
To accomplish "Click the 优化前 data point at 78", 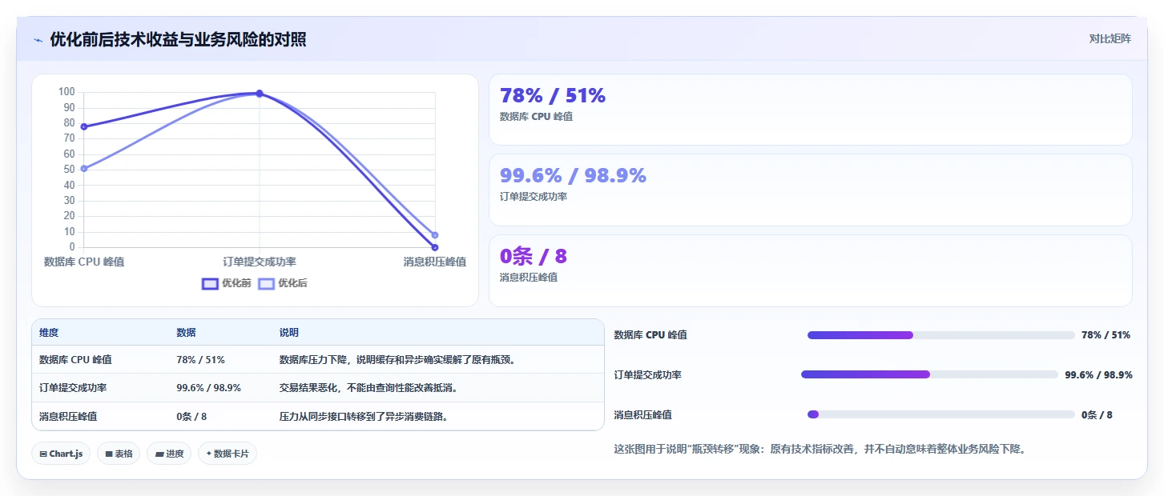I will tap(84, 126).
